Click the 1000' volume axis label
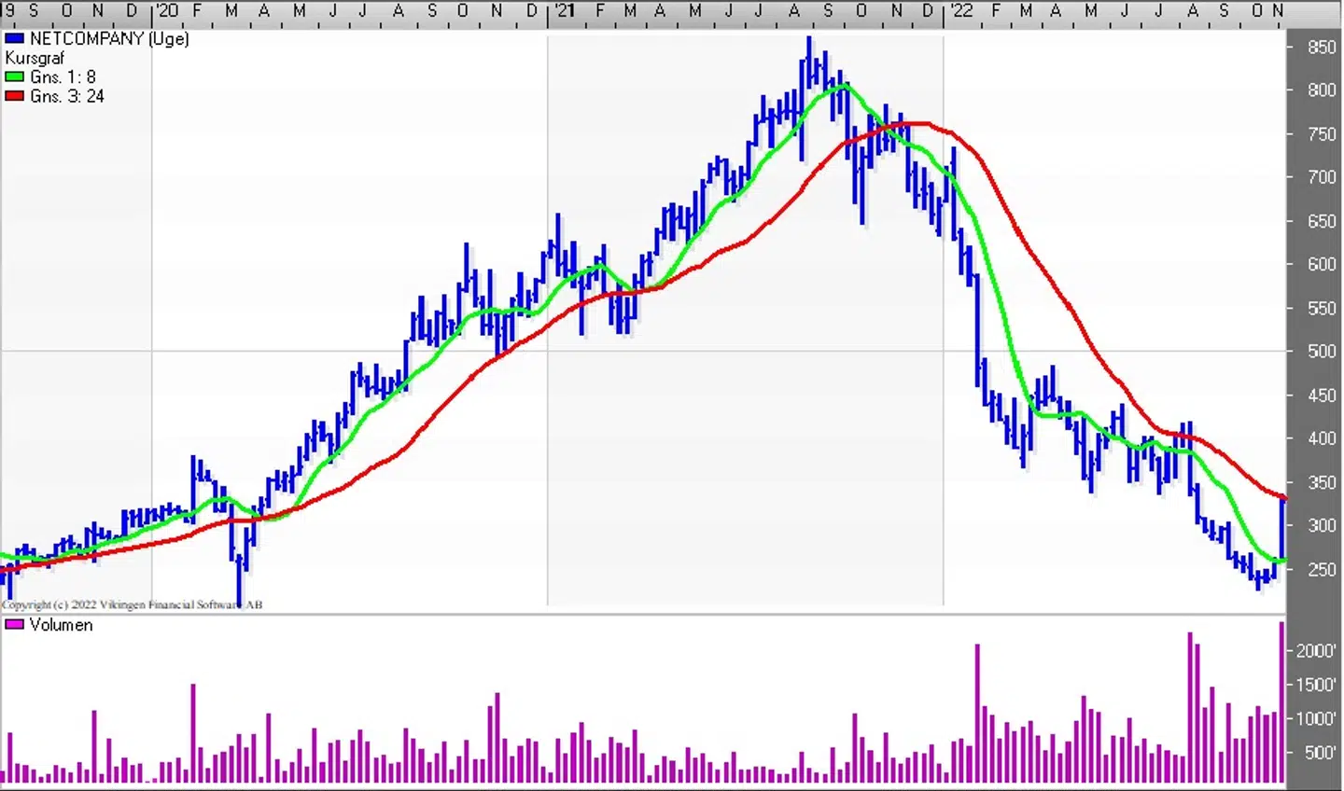 click(1316, 719)
